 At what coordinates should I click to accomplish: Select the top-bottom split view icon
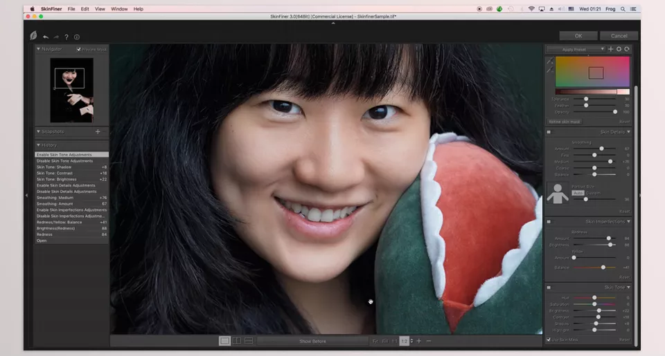[x=249, y=341]
